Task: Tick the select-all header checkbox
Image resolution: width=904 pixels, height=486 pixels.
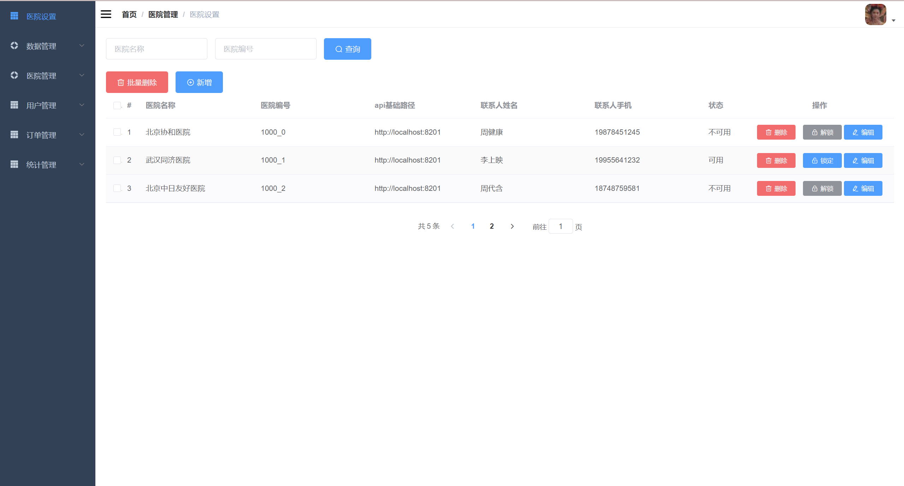Action: [x=117, y=105]
